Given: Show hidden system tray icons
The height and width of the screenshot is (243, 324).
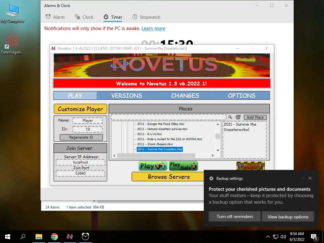Looking at the screenshot, I should pyautogui.click(x=268, y=237).
